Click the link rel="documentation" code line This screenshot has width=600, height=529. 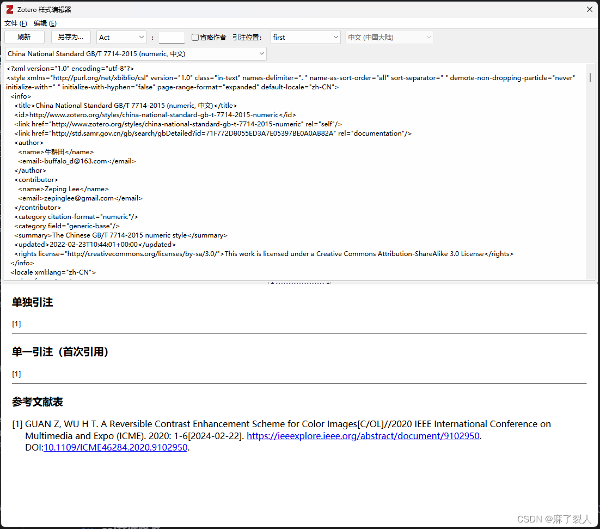[213, 133]
